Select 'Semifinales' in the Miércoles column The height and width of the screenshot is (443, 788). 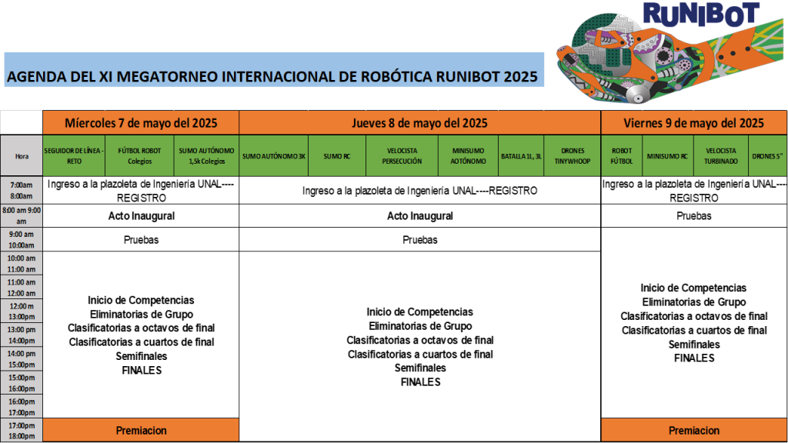[142, 356]
